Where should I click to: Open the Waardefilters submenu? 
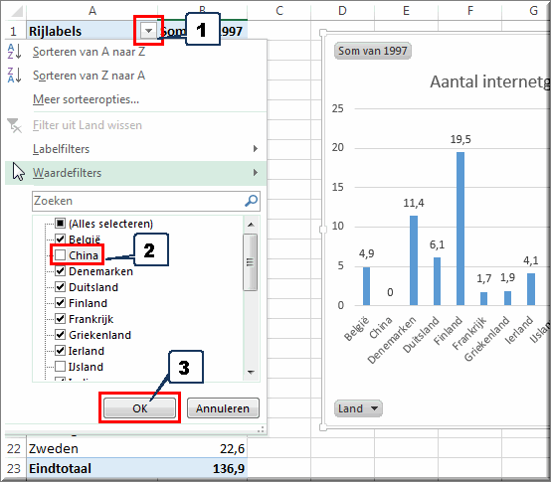135,173
